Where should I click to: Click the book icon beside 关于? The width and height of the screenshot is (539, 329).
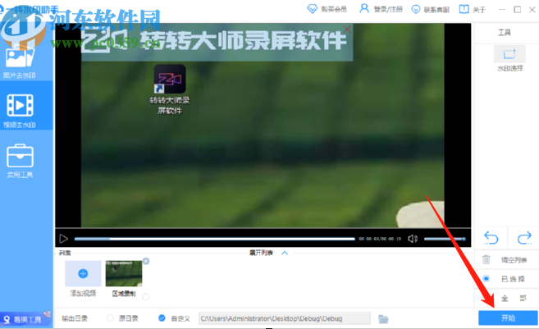tap(464, 9)
